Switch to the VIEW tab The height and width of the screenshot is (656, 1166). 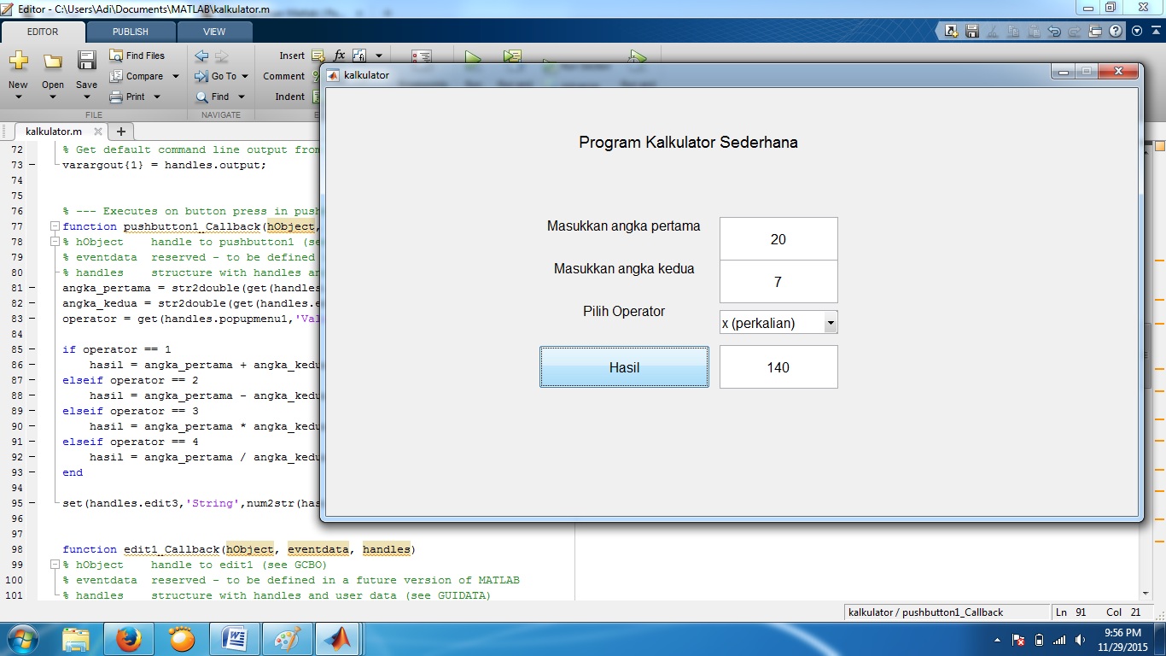[214, 32]
